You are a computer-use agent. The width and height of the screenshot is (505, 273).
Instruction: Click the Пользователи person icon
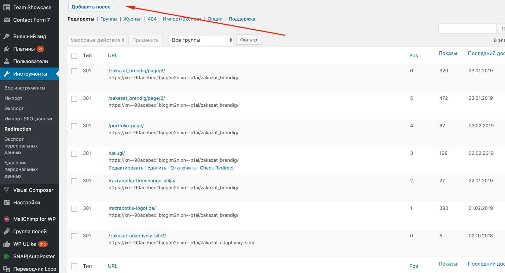click(x=7, y=61)
